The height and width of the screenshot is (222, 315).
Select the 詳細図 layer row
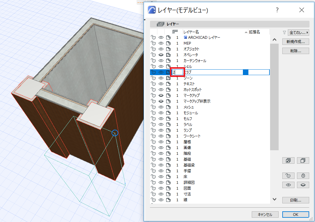click(210, 183)
